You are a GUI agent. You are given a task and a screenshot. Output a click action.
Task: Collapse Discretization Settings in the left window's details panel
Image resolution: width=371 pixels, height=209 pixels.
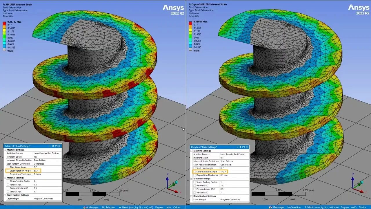[5, 195]
